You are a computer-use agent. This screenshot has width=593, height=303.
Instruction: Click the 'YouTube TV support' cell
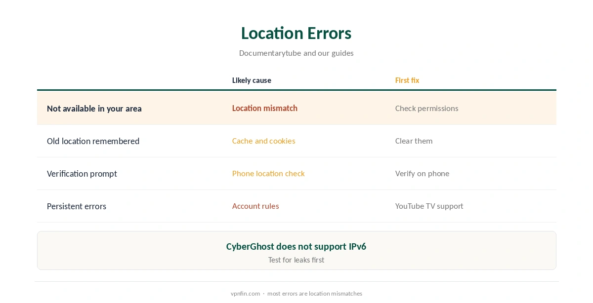[429, 206]
